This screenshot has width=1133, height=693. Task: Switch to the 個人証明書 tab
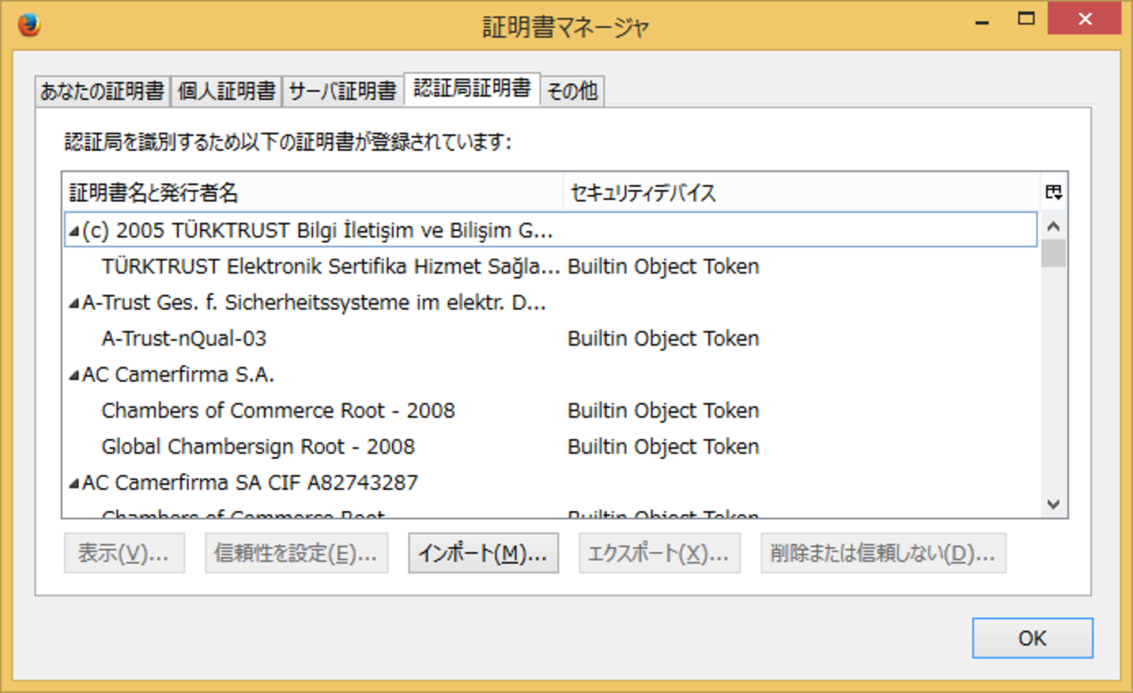[227, 91]
